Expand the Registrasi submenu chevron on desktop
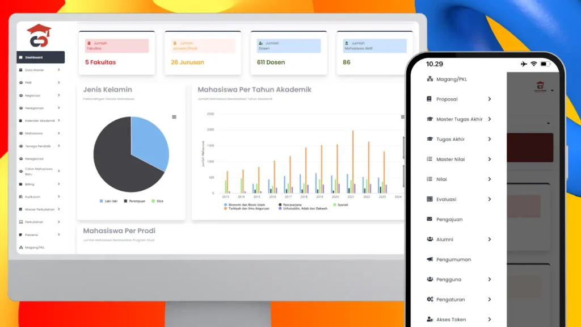The width and height of the screenshot is (581, 327). (59, 95)
